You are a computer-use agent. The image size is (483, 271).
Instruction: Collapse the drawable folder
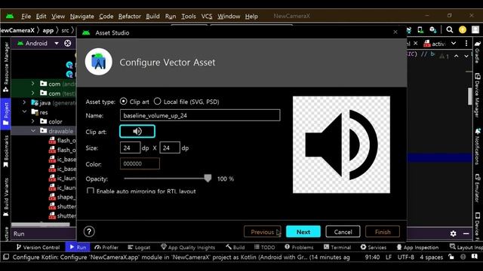(x=33, y=131)
